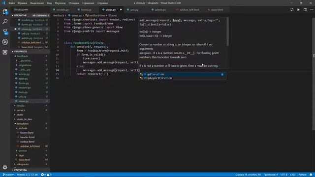Viewport: 315px width, 177px height.
Task: Open the Explorer view in the activity bar
Action: coord(5,12)
